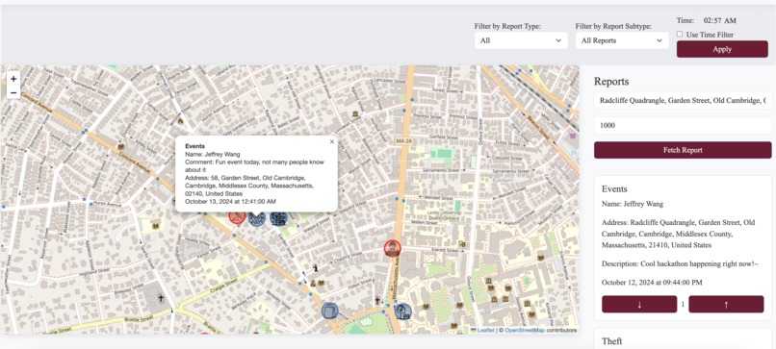Image resolution: width=776 pixels, height=349 pixels.
Task: Click the 'October 13, 2024 at 12:41:00 AM' popup text
Action: pyautogui.click(x=230, y=202)
